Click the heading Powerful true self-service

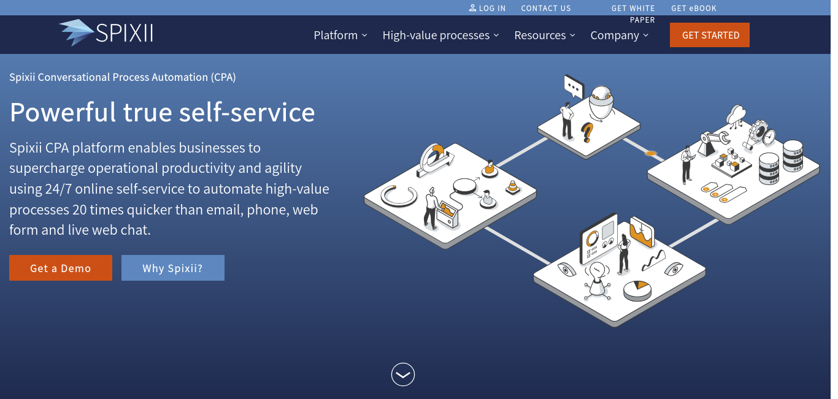pyautogui.click(x=163, y=112)
